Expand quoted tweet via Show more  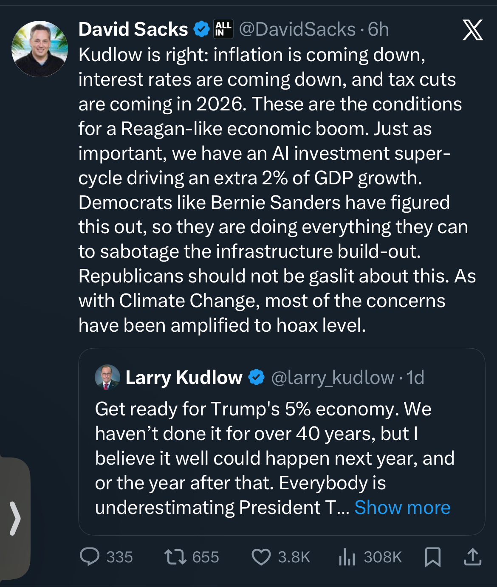coord(402,508)
